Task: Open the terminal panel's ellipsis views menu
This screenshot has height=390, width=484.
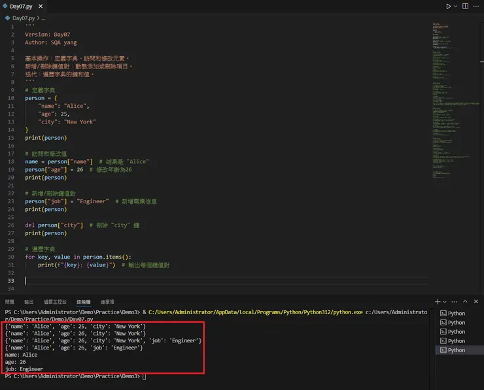Action: tap(454, 302)
